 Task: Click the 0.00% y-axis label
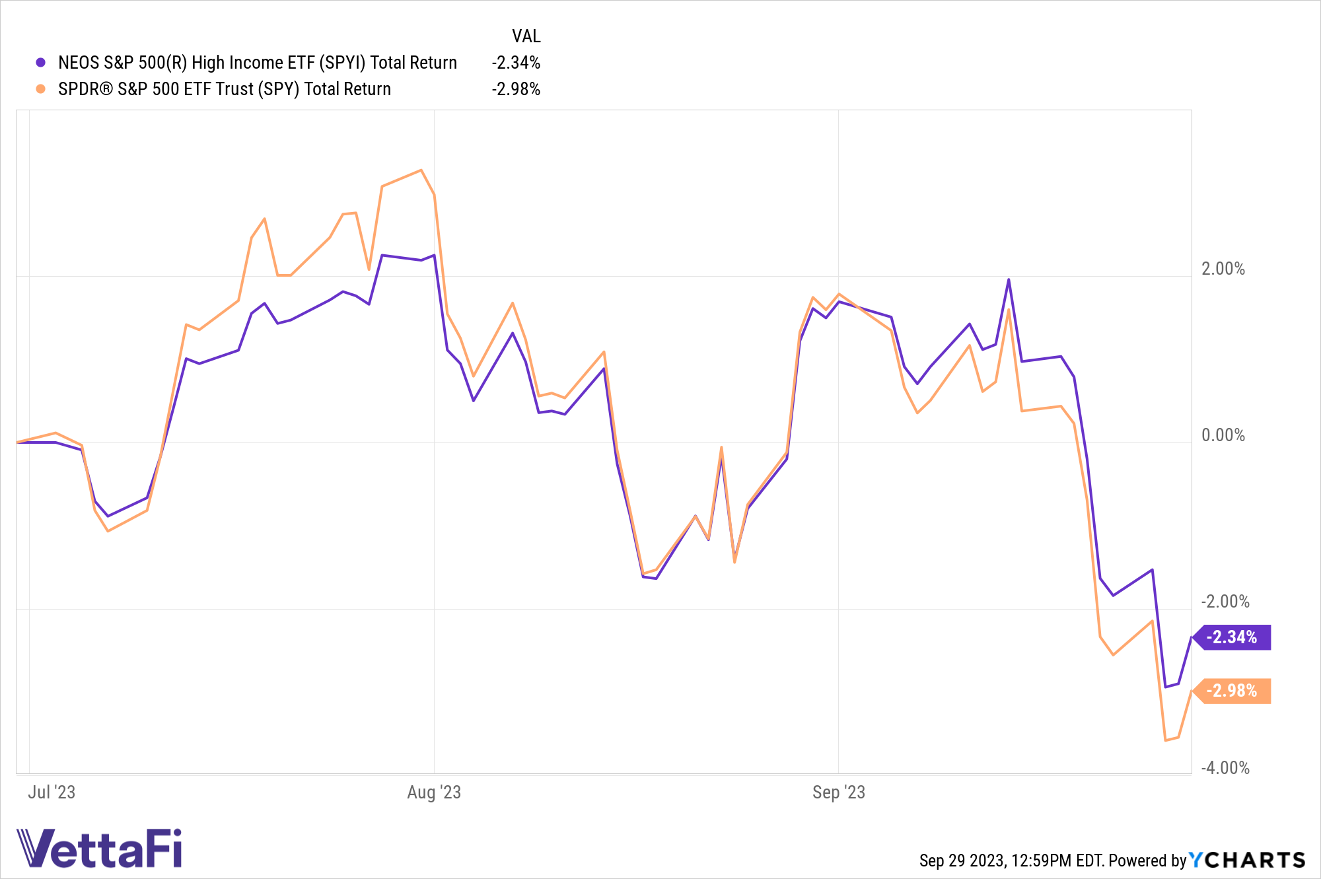coord(1223,435)
